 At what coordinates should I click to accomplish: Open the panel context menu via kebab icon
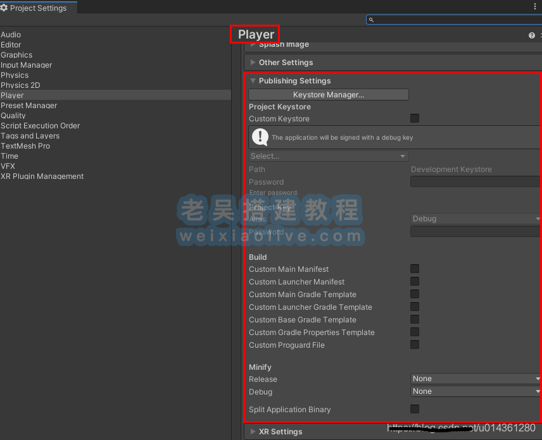pos(535,5)
